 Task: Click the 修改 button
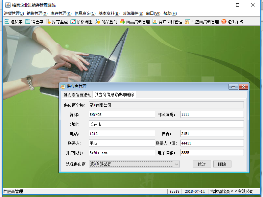click(x=202, y=164)
